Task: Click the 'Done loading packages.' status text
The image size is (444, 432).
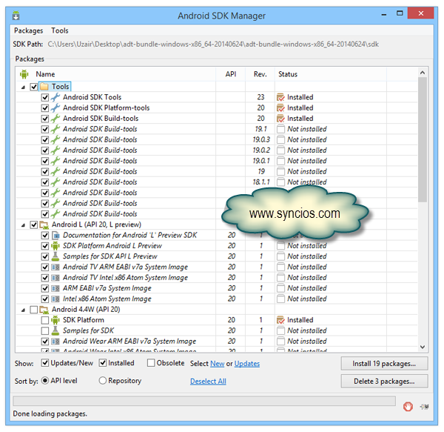Action: (50, 414)
